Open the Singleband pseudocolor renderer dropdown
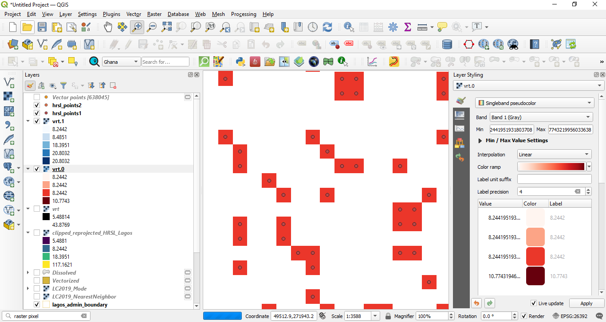The image size is (606, 322). pyautogui.click(x=535, y=103)
